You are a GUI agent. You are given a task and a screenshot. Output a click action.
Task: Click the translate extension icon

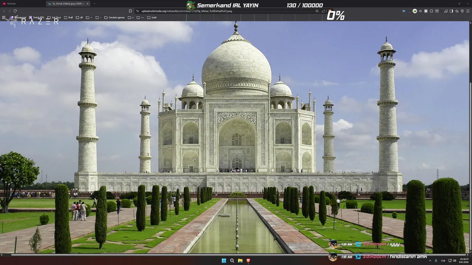pos(404,11)
